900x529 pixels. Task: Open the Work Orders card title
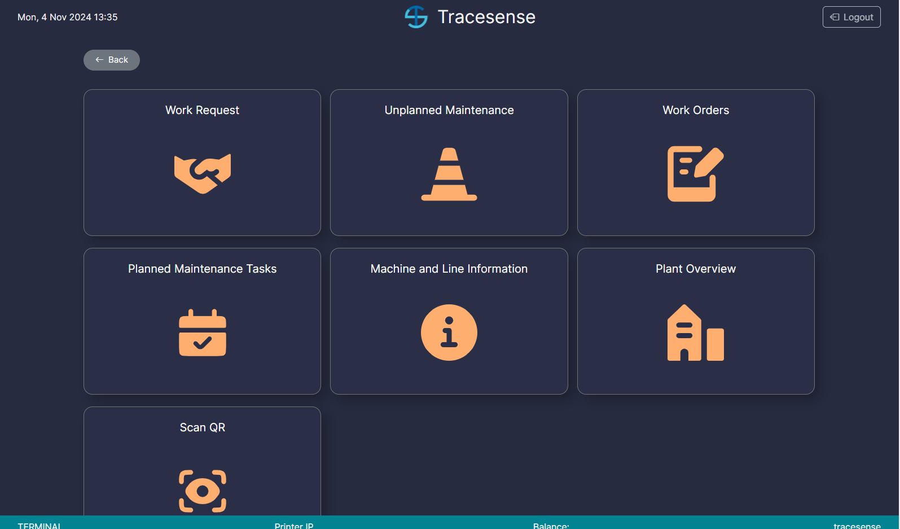click(x=696, y=110)
